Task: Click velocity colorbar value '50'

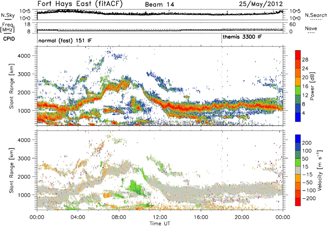Action: (x=305, y=159)
